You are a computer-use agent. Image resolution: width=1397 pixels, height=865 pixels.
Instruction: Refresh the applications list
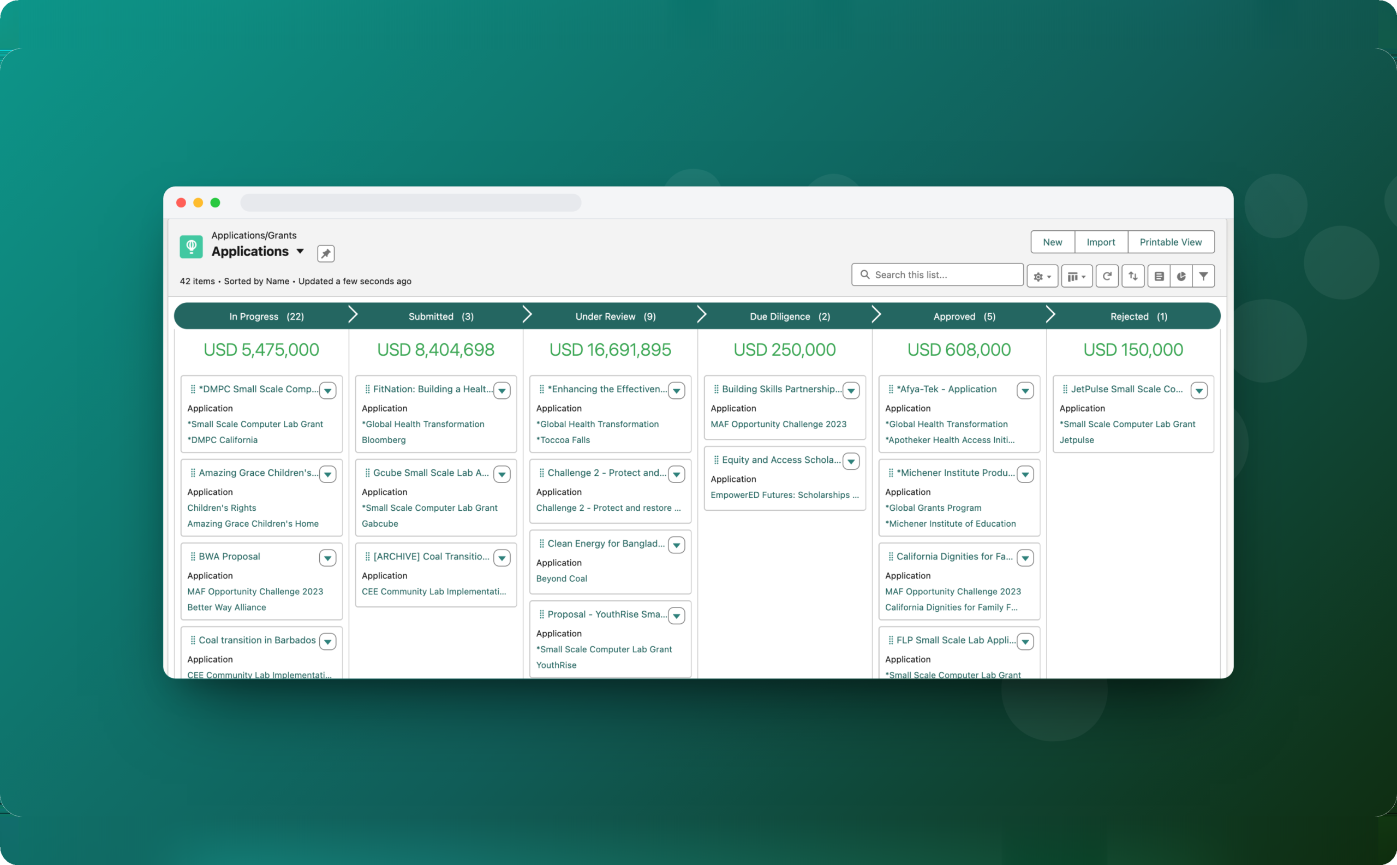[1107, 276]
